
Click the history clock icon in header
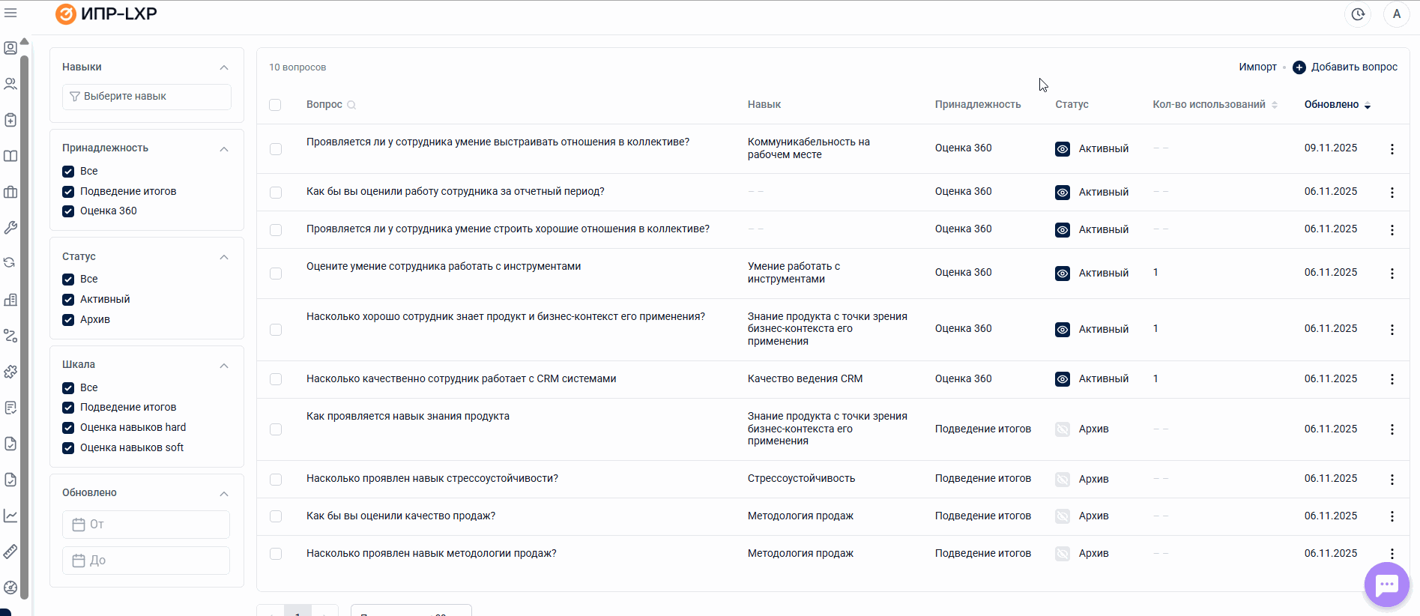pos(1358,14)
